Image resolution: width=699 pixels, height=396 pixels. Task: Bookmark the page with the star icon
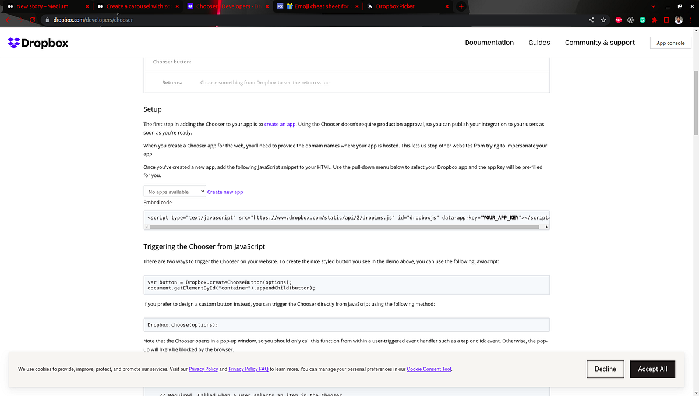click(603, 20)
